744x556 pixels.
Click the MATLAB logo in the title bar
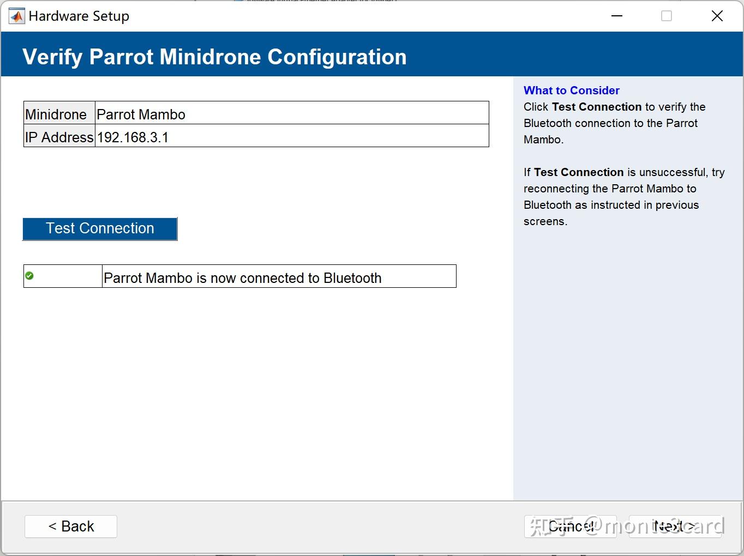point(16,16)
